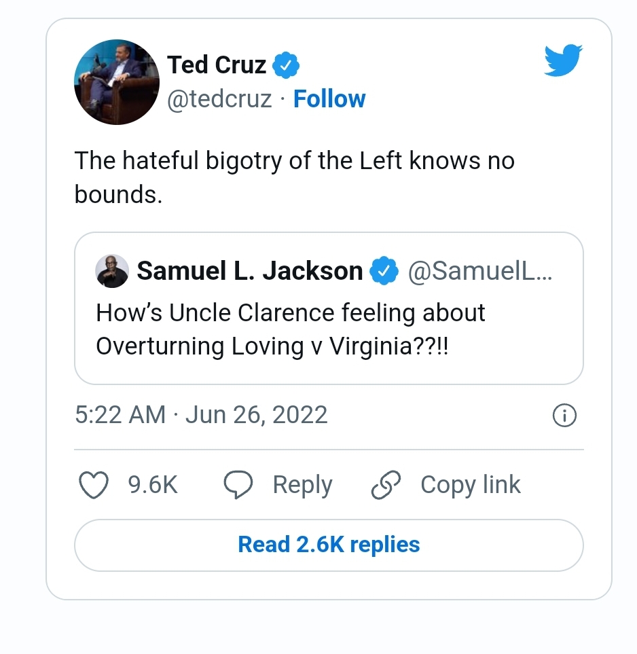
Task: Open the tweet info circle icon
Action: [565, 415]
